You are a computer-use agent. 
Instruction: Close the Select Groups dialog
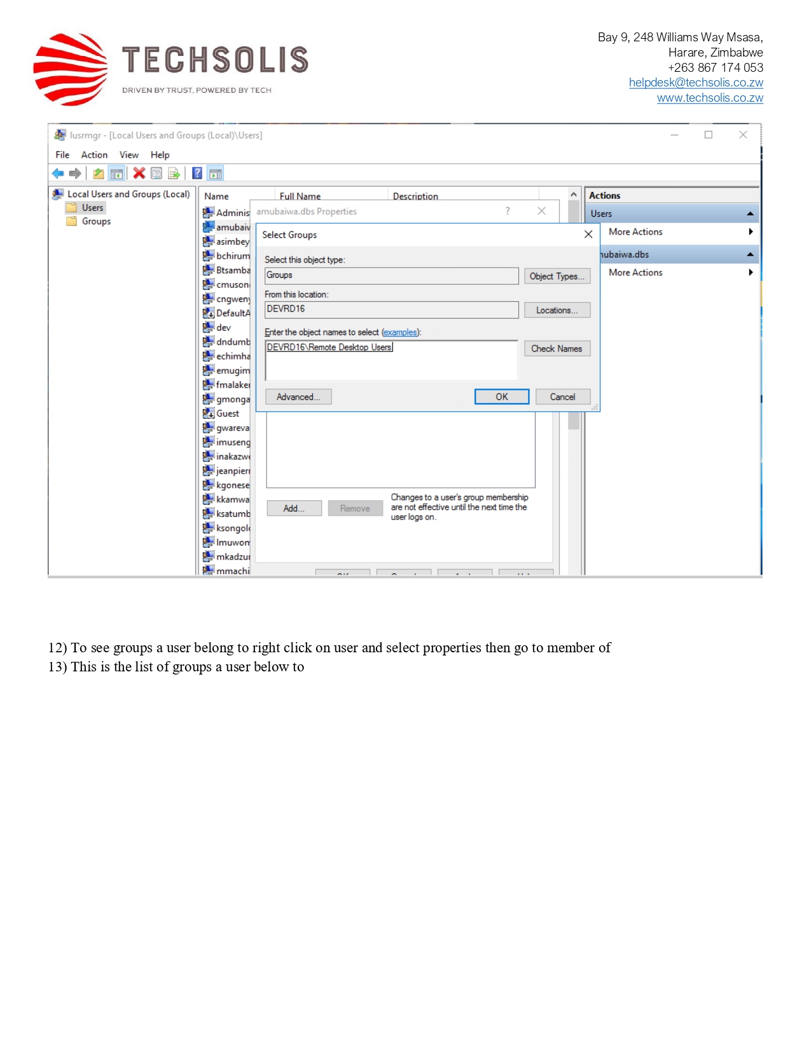pyautogui.click(x=588, y=235)
